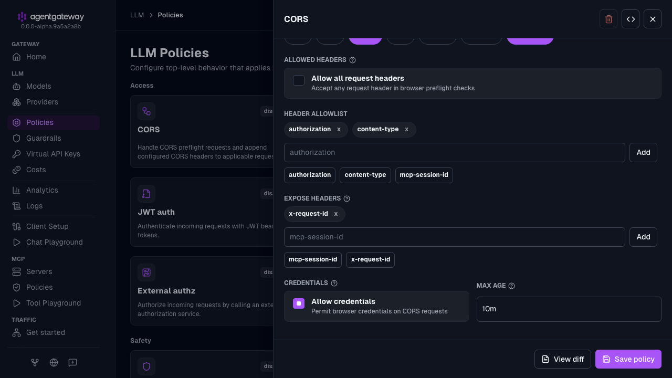Screen dimensions: 672x378
Task: Click the topology icon at sidebar bottom
Action: 35,362
